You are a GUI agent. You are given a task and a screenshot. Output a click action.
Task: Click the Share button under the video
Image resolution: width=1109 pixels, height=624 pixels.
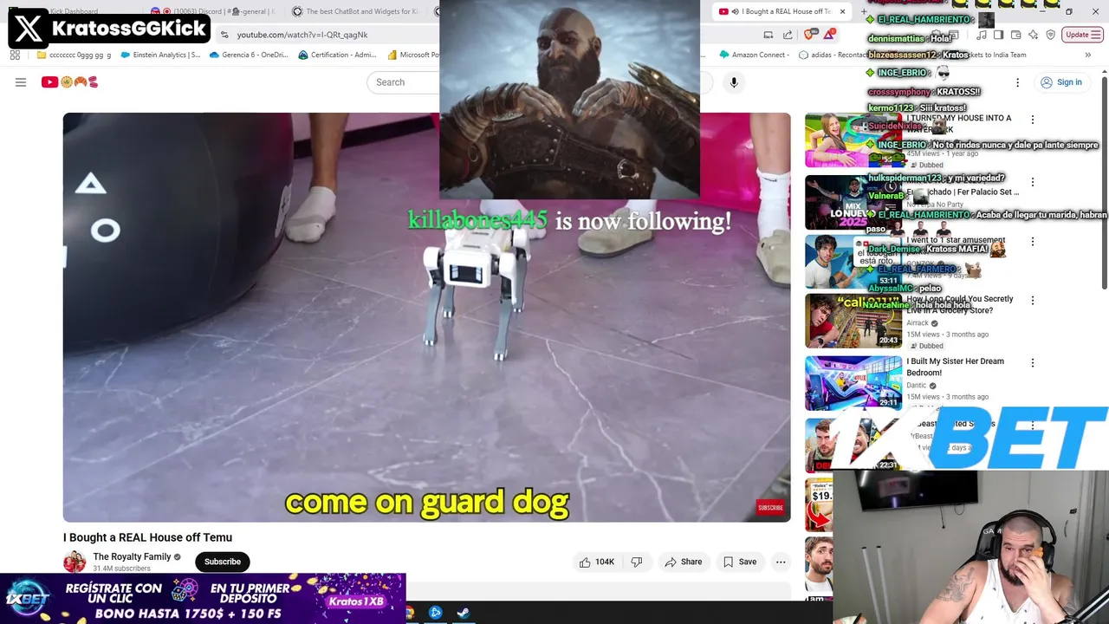[683, 562]
